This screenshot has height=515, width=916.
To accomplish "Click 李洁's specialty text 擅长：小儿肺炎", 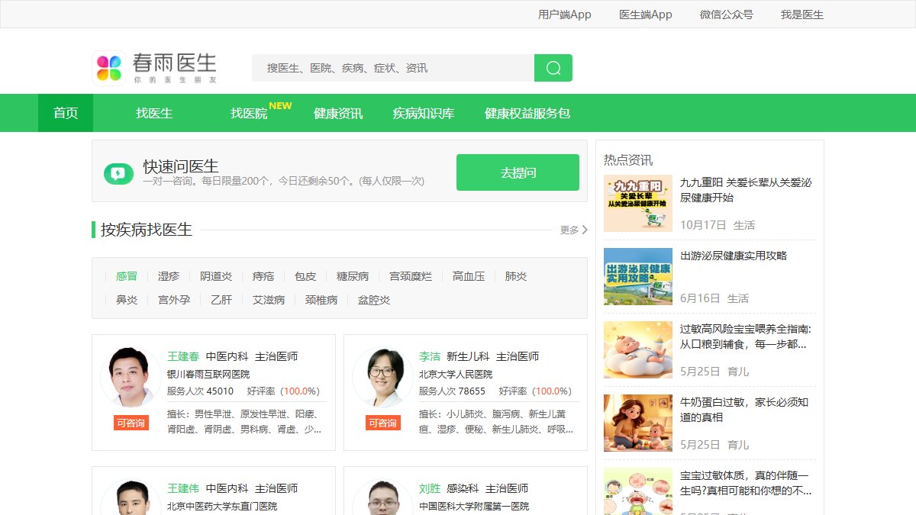I will tap(496, 422).
